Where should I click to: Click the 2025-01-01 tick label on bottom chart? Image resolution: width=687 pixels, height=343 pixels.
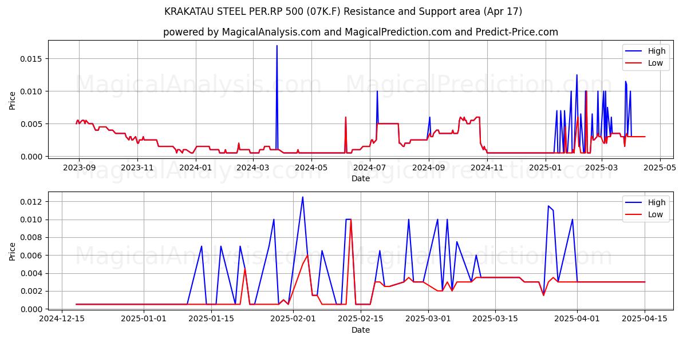point(144,320)
